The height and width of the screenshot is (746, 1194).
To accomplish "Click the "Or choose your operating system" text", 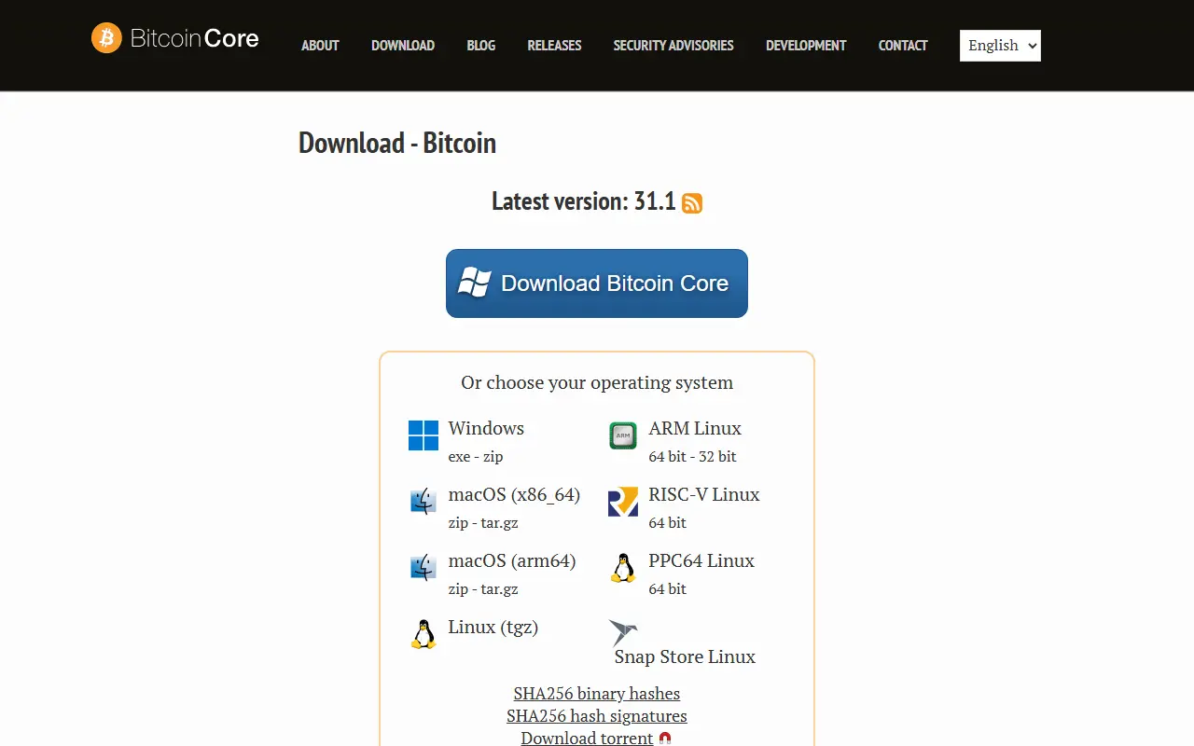I will tap(597, 382).
